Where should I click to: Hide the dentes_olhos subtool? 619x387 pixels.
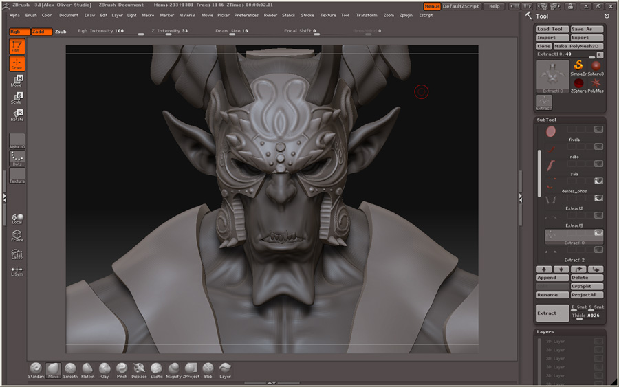click(598, 181)
